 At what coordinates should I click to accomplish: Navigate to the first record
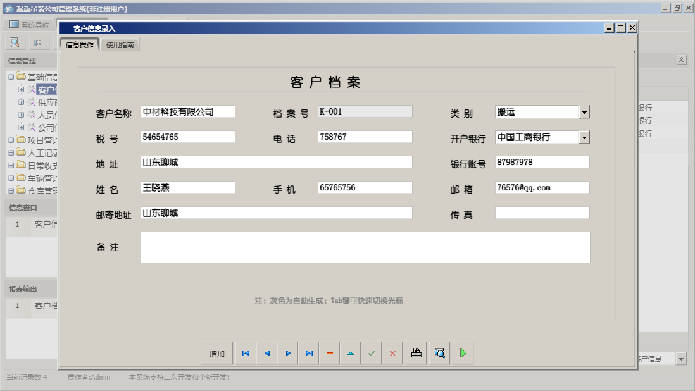pos(246,353)
